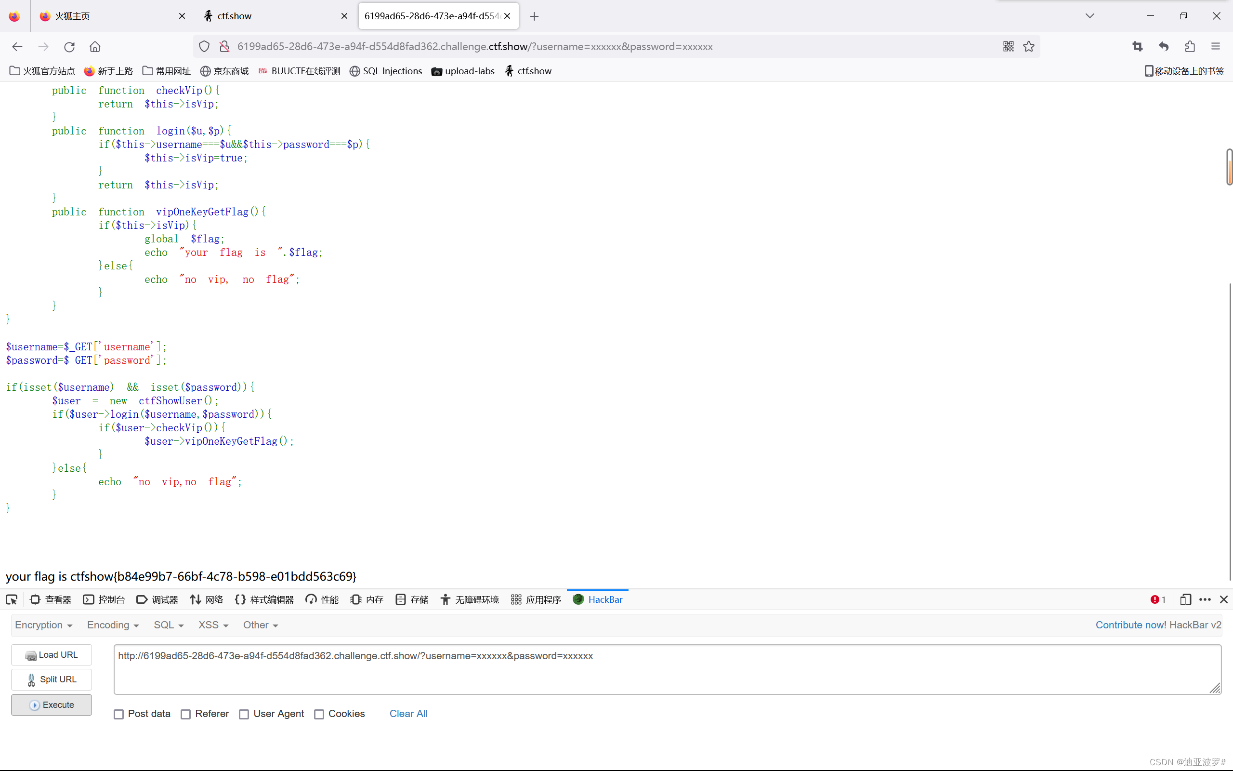Enable the Cookies checkbox

(x=319, y=714)
